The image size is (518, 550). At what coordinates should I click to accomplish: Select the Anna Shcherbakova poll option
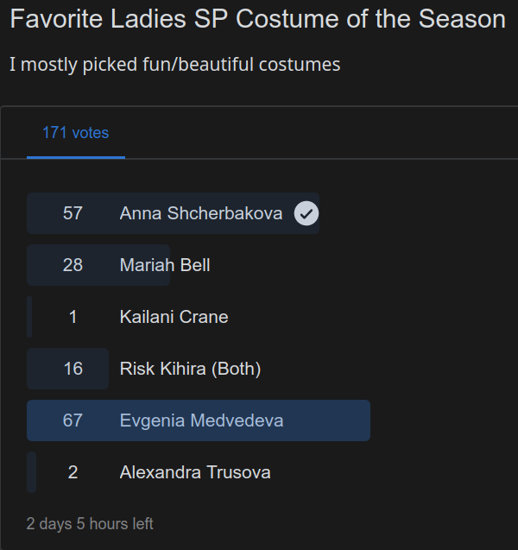tap(200, 213)
